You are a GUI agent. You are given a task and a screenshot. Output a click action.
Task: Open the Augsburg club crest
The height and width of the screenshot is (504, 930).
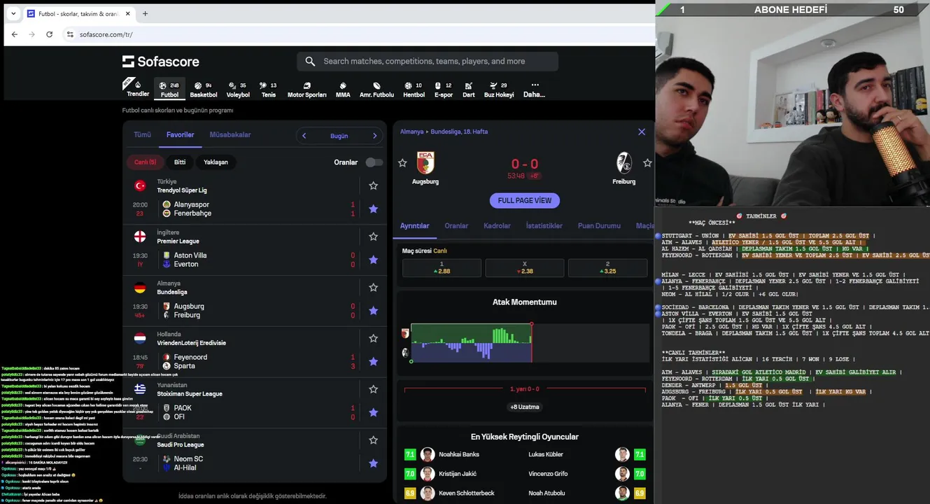pos(425,162)
